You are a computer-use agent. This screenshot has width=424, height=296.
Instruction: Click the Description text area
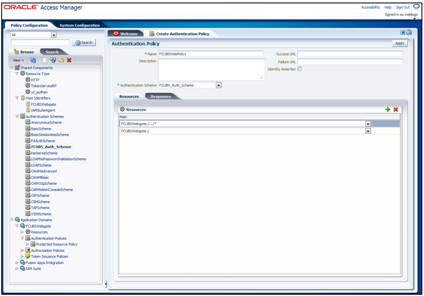211,69
